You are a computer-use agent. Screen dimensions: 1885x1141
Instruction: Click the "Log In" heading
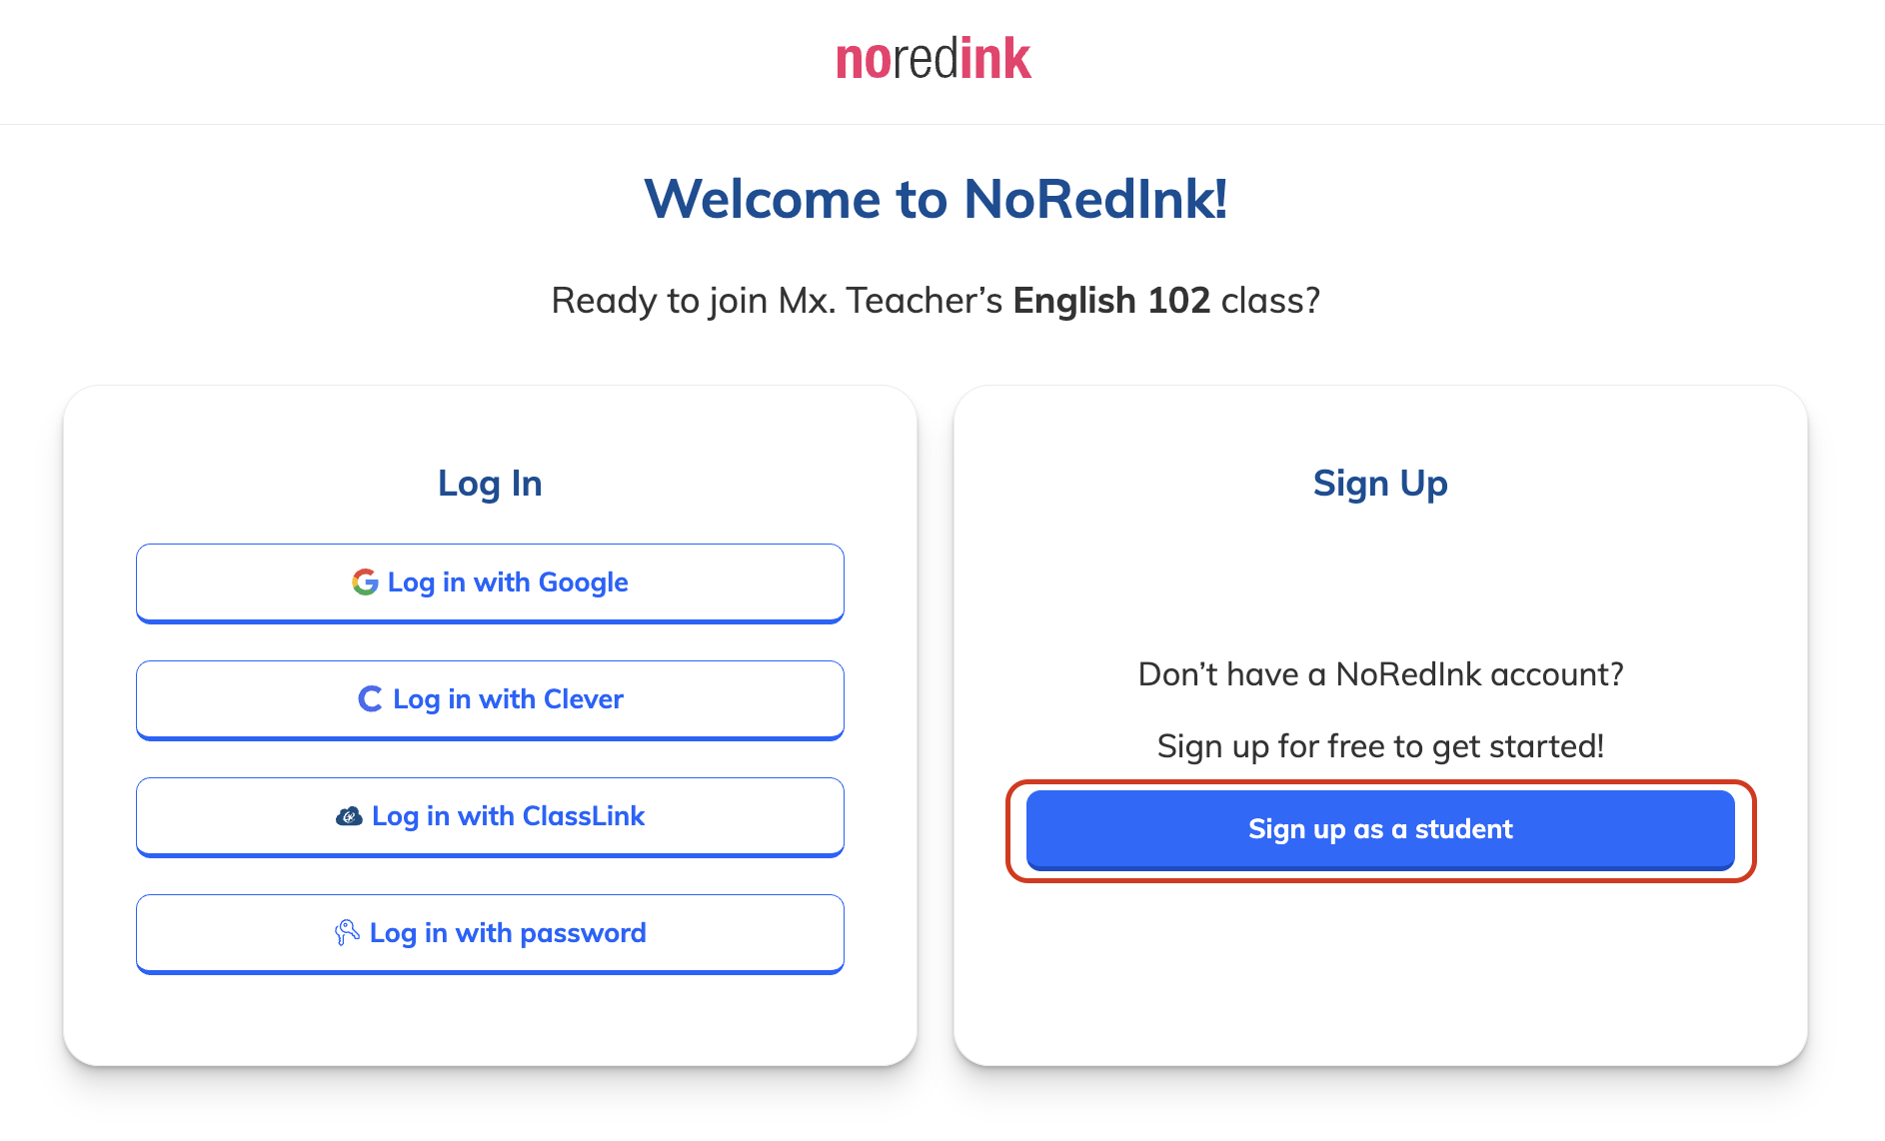(x=489, y=483)
